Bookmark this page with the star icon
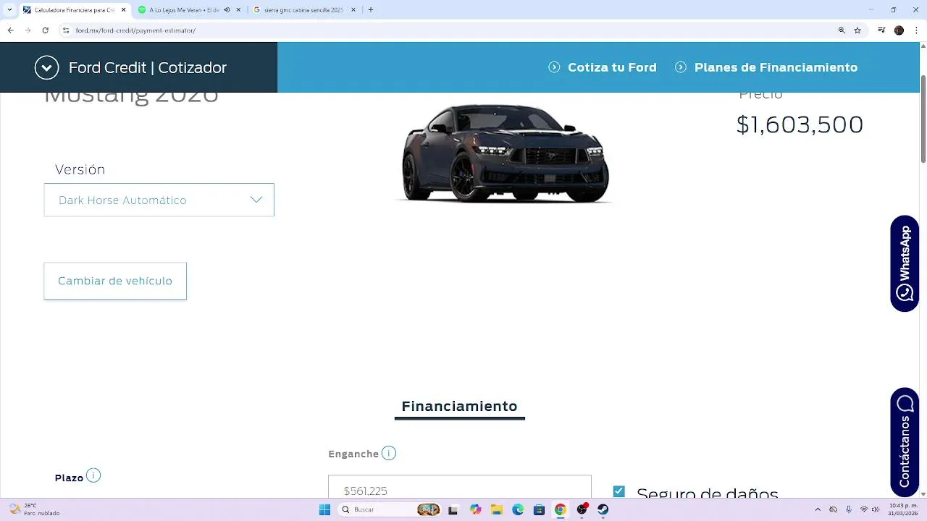The height and width of the screenshot is (521, 927). click(857, 30)
